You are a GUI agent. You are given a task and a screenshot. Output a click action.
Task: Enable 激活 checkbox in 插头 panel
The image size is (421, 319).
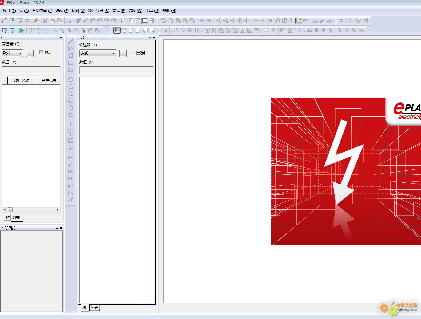[134, 53]
